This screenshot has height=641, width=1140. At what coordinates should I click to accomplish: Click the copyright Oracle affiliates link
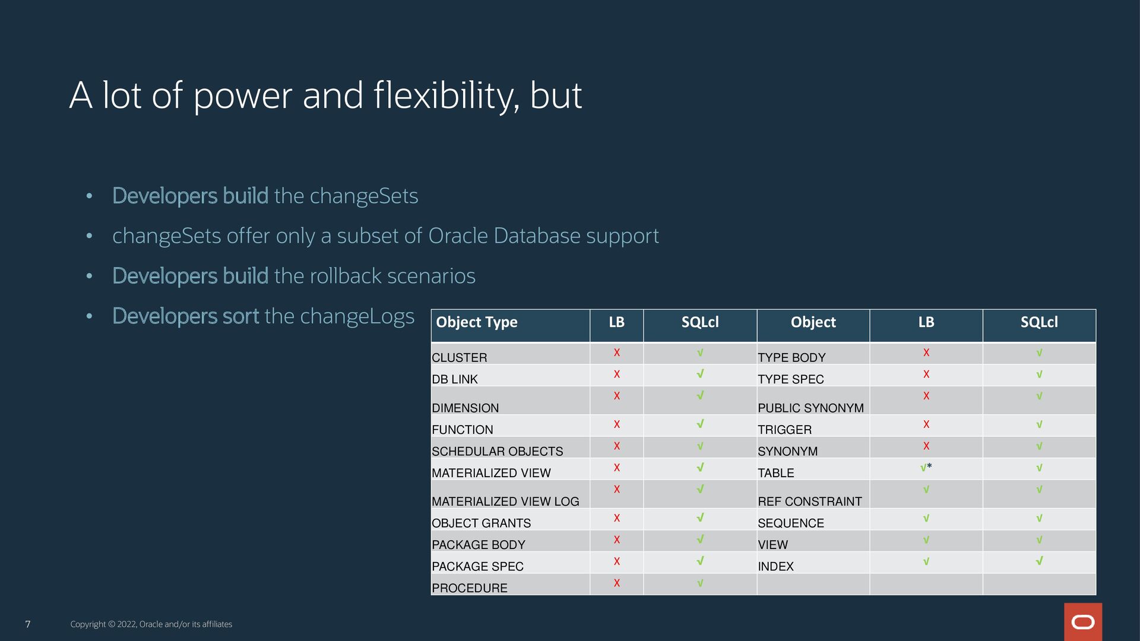pyautogui.click(x=151, y=624)
